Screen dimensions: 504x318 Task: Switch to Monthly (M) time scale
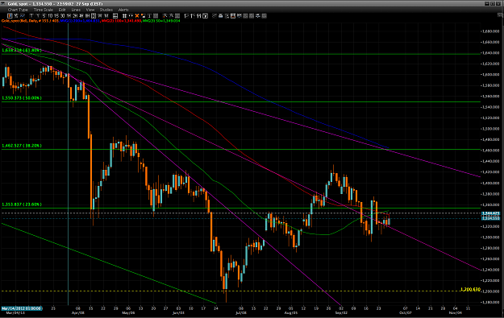[106, 16]
